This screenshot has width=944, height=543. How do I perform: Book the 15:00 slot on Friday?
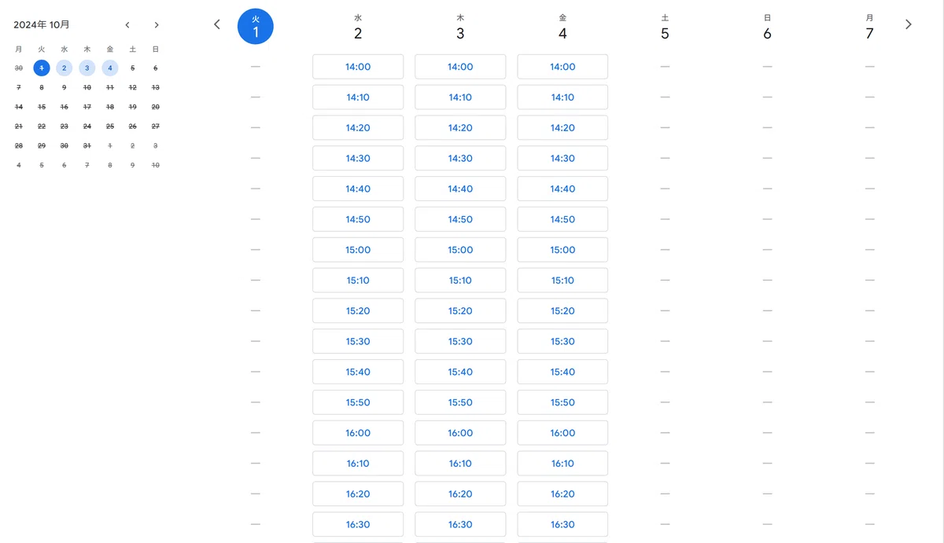pos(562,250)
